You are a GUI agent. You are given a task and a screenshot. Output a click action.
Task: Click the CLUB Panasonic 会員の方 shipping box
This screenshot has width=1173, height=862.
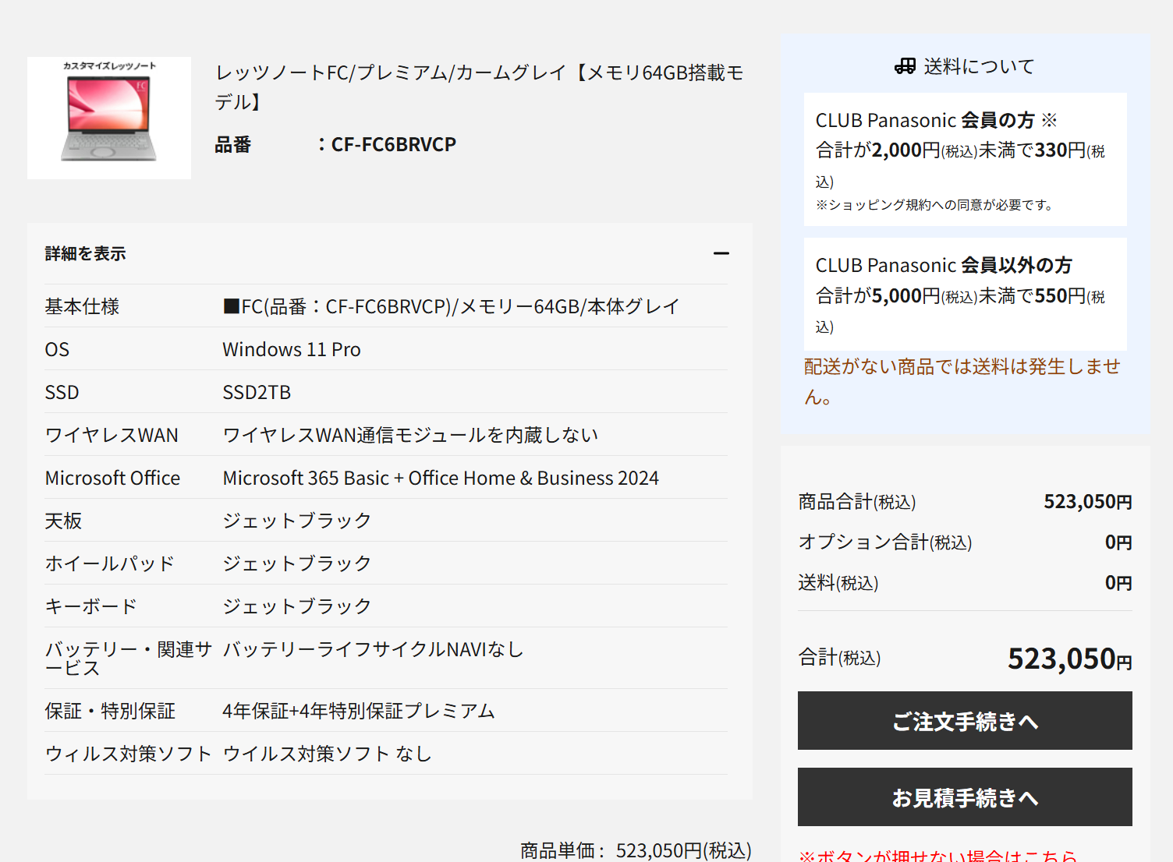pos(965,159)
